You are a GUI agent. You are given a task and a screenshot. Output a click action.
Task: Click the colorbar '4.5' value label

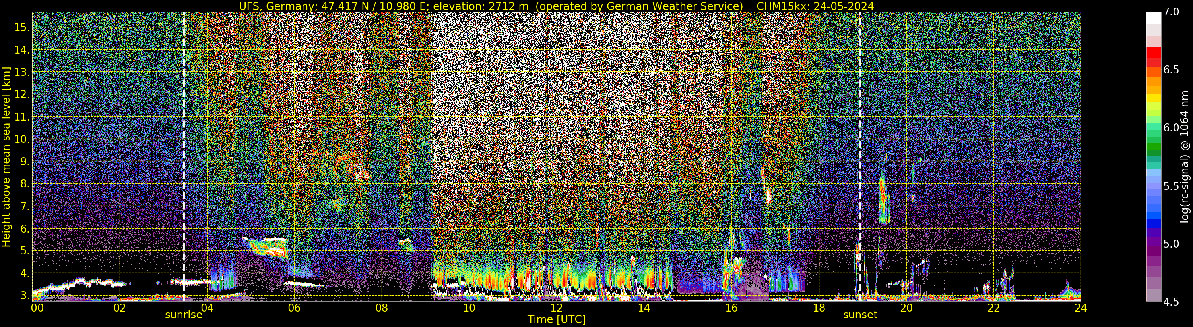(x=1171, y=302)
